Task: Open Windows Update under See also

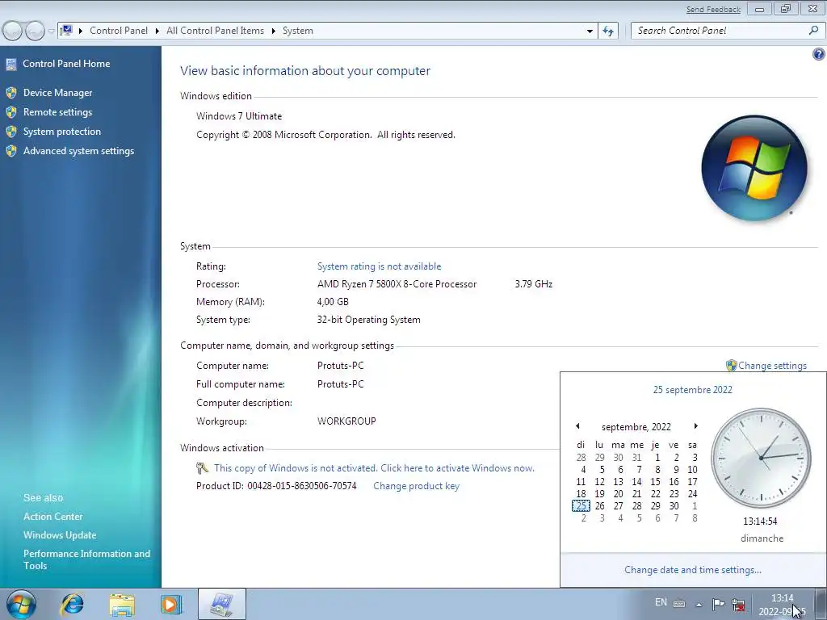Action: 60,535
